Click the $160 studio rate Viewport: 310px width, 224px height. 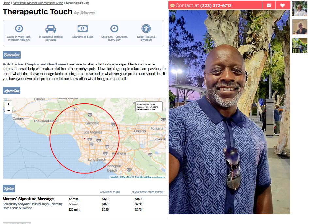click(x=105, y=204)
